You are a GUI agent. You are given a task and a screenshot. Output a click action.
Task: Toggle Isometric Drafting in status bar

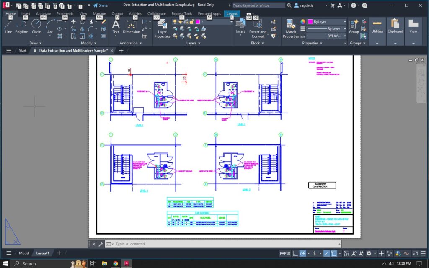pos(314,253)
